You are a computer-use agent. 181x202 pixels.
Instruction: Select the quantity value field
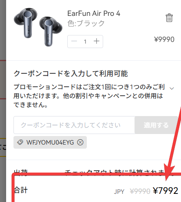(85, 42)
